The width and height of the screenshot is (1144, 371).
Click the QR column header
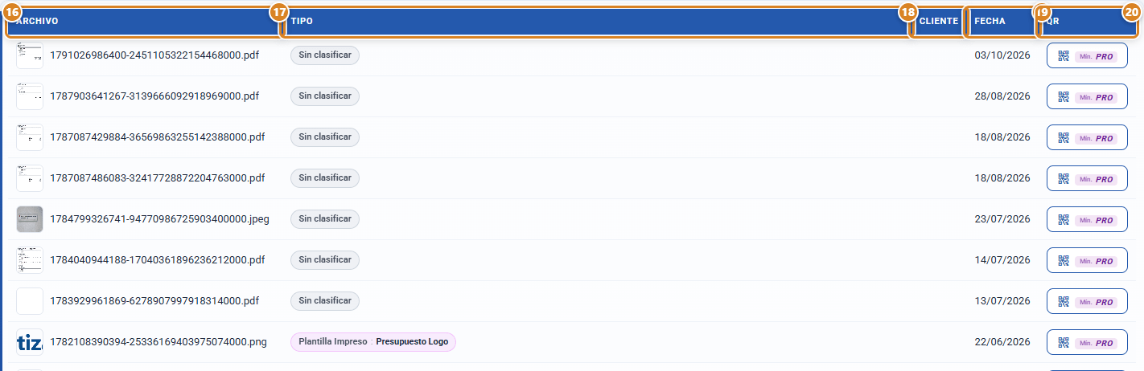1088,22
